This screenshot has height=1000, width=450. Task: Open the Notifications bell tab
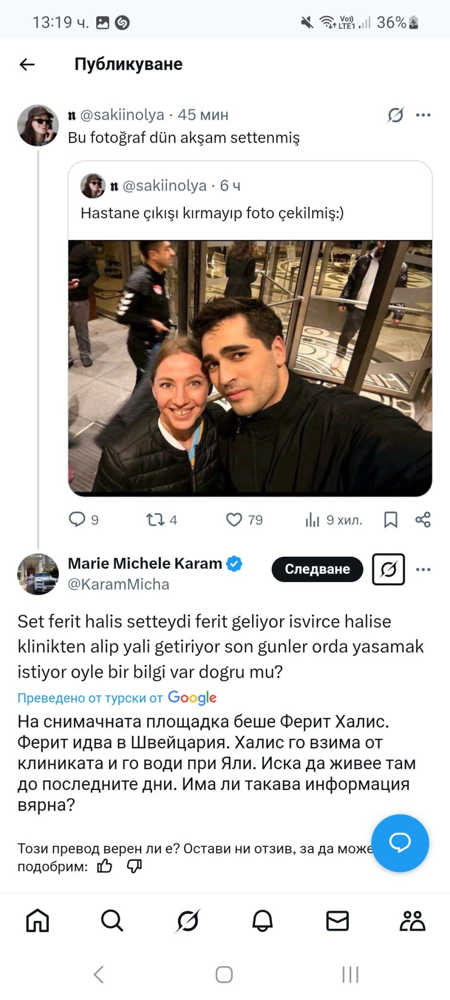pyautogui.click(x=262, y=921)
